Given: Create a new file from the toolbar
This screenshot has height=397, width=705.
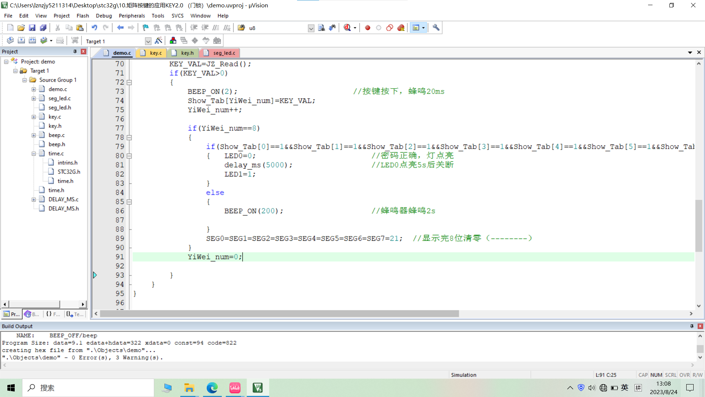Looking at the screenshot, I should (10, 28).
